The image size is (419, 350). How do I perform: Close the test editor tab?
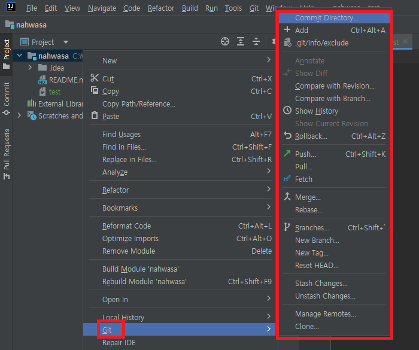tap(405, 41)
